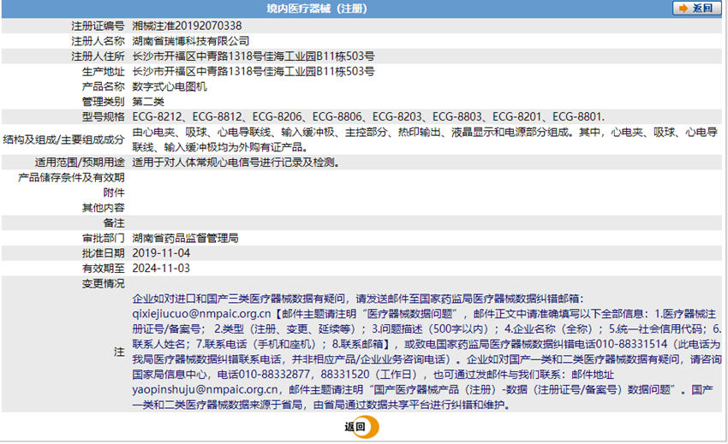Click management category 第二类
728x444 pixels.
pos(148,102)
